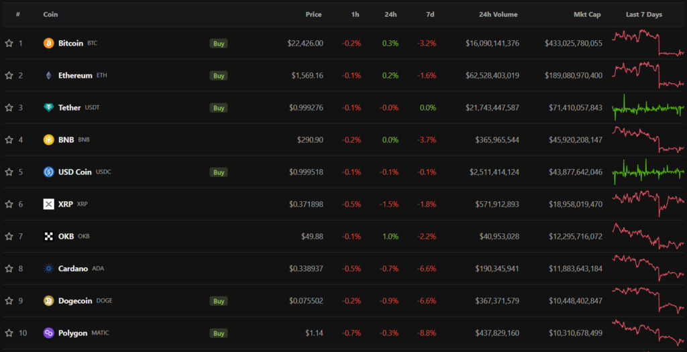
Task: Open the OKB coin name link
Action: pyautogui.click(x=66, y=237)
